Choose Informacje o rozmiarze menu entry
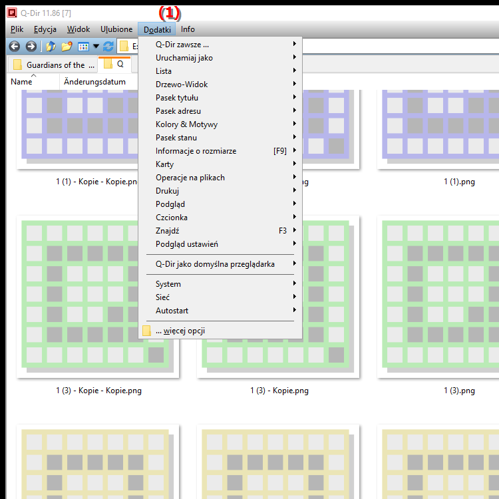This screenshot has height=499, width=499. [220, 151]
